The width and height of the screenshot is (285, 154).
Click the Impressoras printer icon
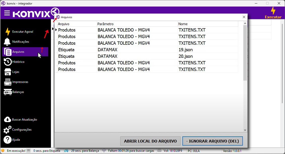8,82
